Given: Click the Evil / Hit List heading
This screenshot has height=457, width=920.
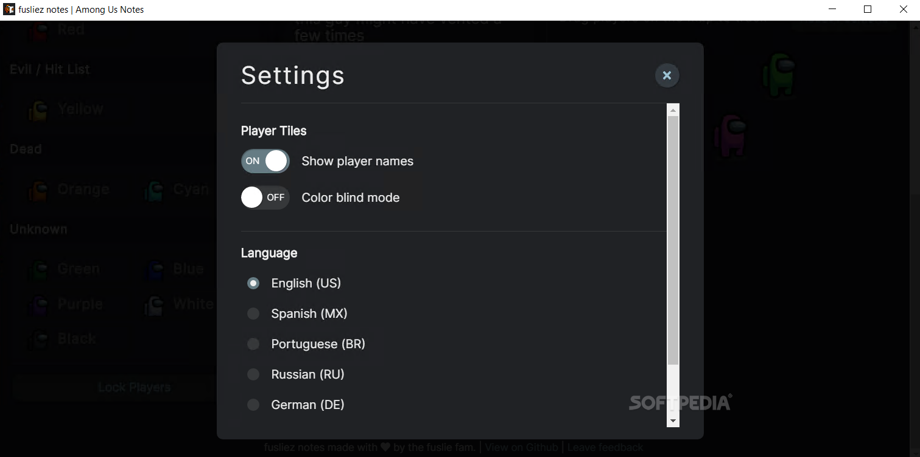Looking at the screenshot, I should pyautogui.click(x=50, y=69).
